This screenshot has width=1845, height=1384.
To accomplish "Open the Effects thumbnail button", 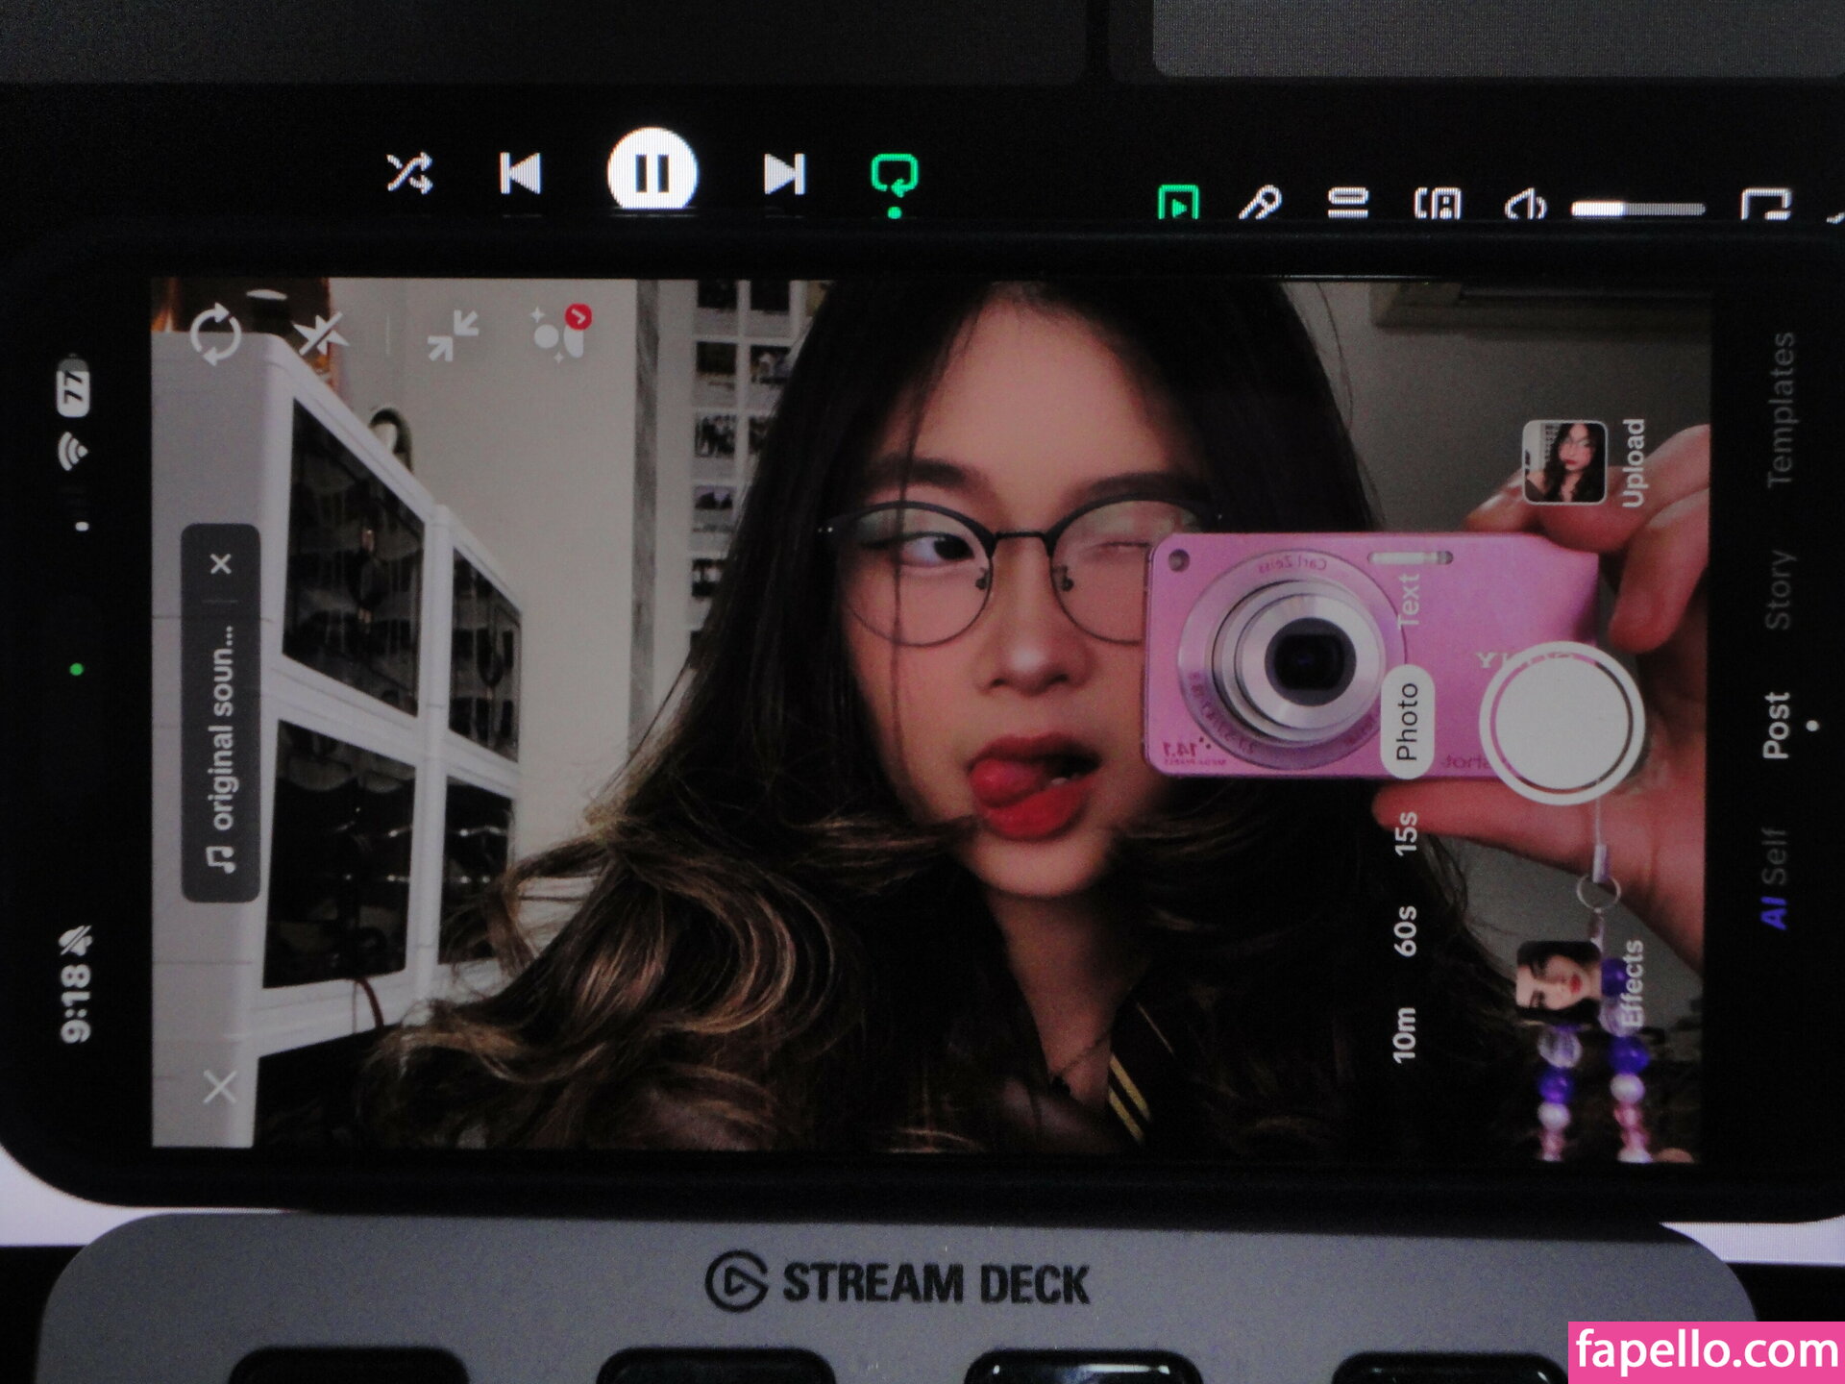I will tap(1559, 980).
